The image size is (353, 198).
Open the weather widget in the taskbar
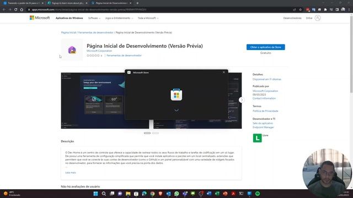pos(12,194)
